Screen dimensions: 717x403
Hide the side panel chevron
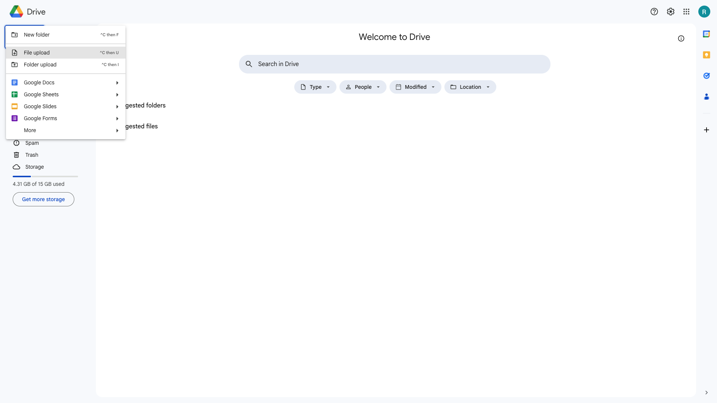coord(706,393)
